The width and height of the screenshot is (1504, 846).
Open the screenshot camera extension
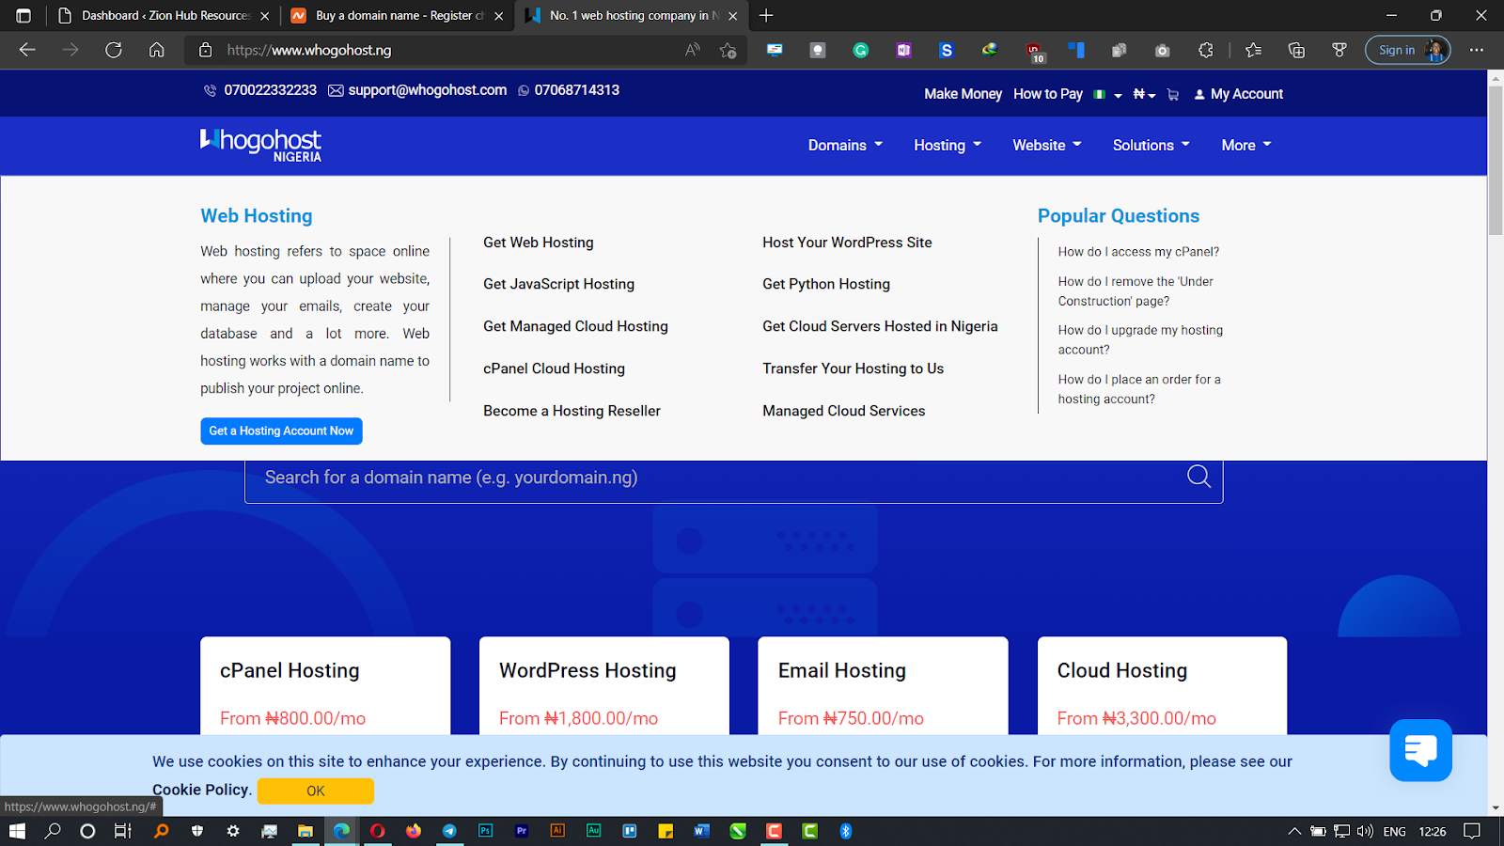(1163, 50)
